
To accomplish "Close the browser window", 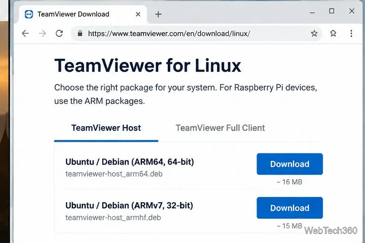I will 352,11.
